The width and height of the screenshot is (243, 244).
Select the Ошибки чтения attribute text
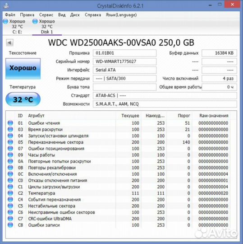[44, 123]
